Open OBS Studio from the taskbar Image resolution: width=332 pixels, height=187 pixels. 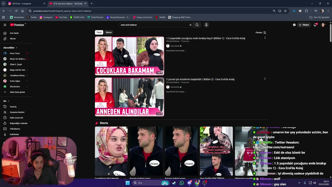click(x=205, y=183)
